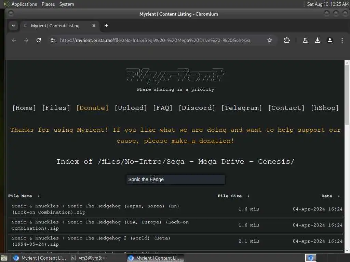Image resolution: width=350 pixels, height=262 pixels.
Task: Click the Applications menu logo icon
Action: (x=6, y=4)
